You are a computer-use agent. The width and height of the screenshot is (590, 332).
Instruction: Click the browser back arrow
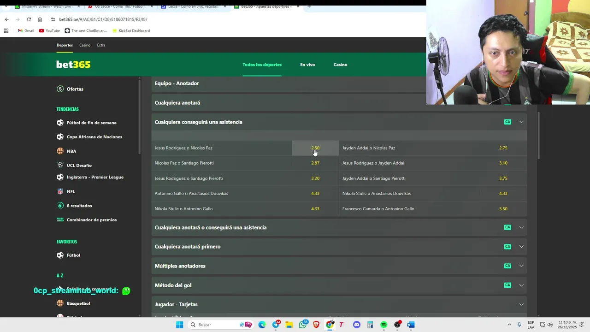pyautogui.click(x=6, y=19)
